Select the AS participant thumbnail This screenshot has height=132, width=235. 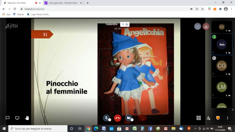(222, 27)
